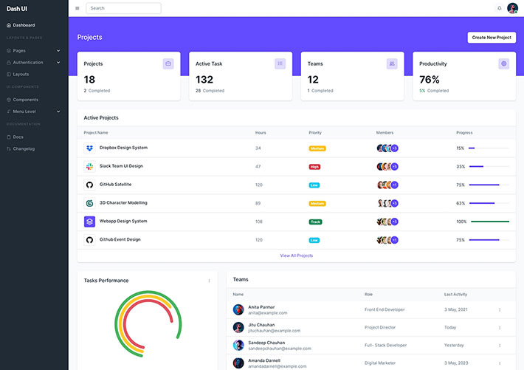This screenshot has width=524, height=370.
Task: Click the hamburger menu toggle icon
Action: tap(77, 8)
